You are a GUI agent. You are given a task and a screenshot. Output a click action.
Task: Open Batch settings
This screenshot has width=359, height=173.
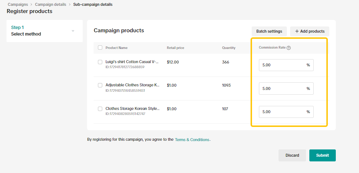(x=269, y=31)
